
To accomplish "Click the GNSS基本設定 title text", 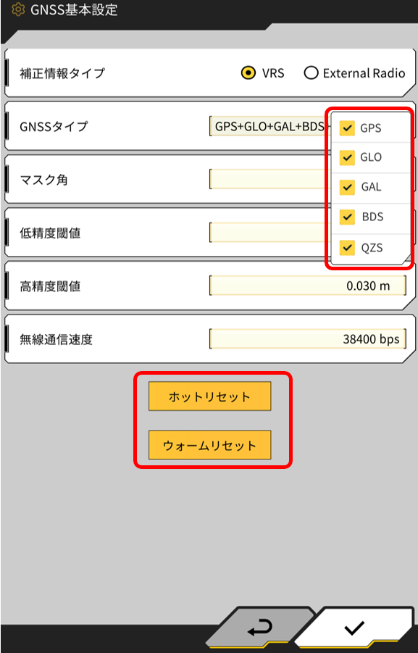I will tap(74, 9).
